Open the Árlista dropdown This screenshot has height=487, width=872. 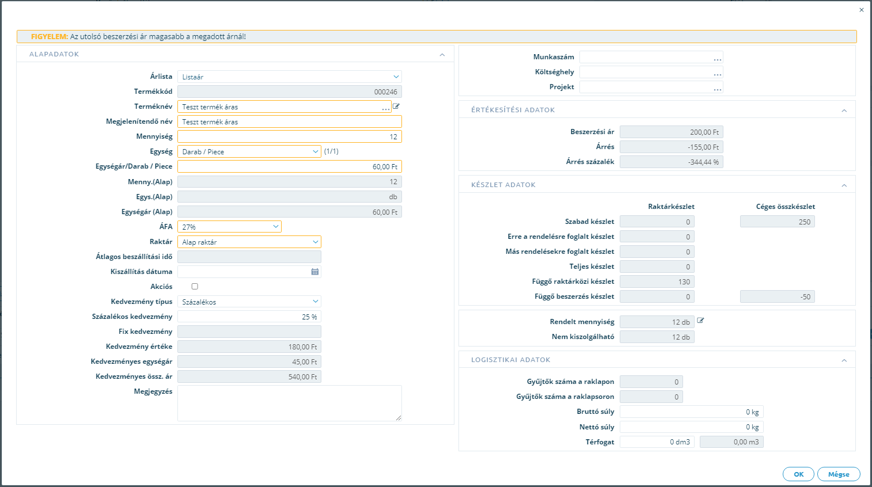[290, 77]
